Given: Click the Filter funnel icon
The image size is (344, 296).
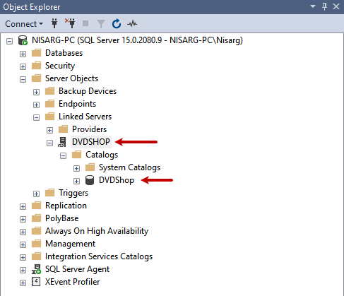Looking at the screenshot, I should point(101,24).
